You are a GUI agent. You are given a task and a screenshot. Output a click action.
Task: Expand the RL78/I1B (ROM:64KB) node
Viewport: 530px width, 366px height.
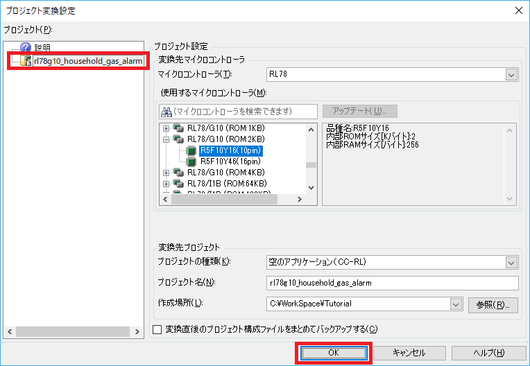click(x=166, y=184)
